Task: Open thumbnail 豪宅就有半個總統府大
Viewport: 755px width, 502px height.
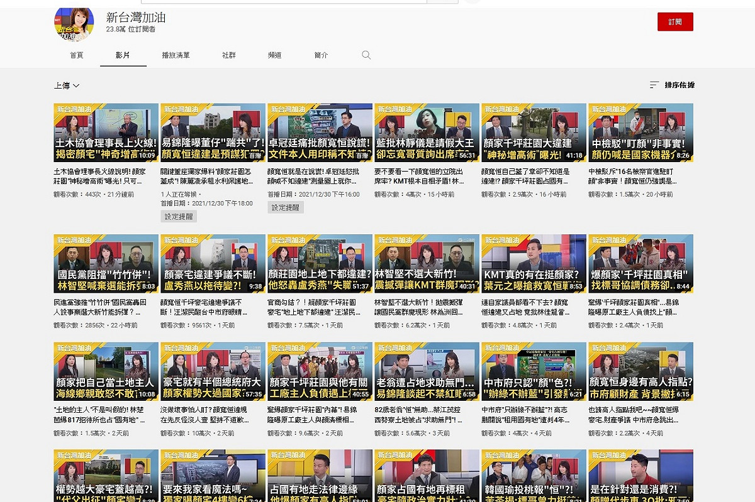Action: (213, 371)
